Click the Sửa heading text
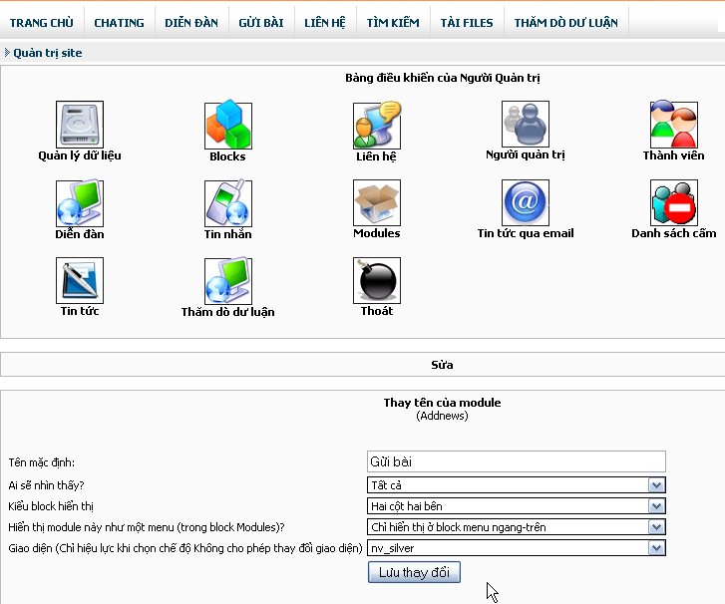The image size is (725, 604). click(x=442, y=365)
